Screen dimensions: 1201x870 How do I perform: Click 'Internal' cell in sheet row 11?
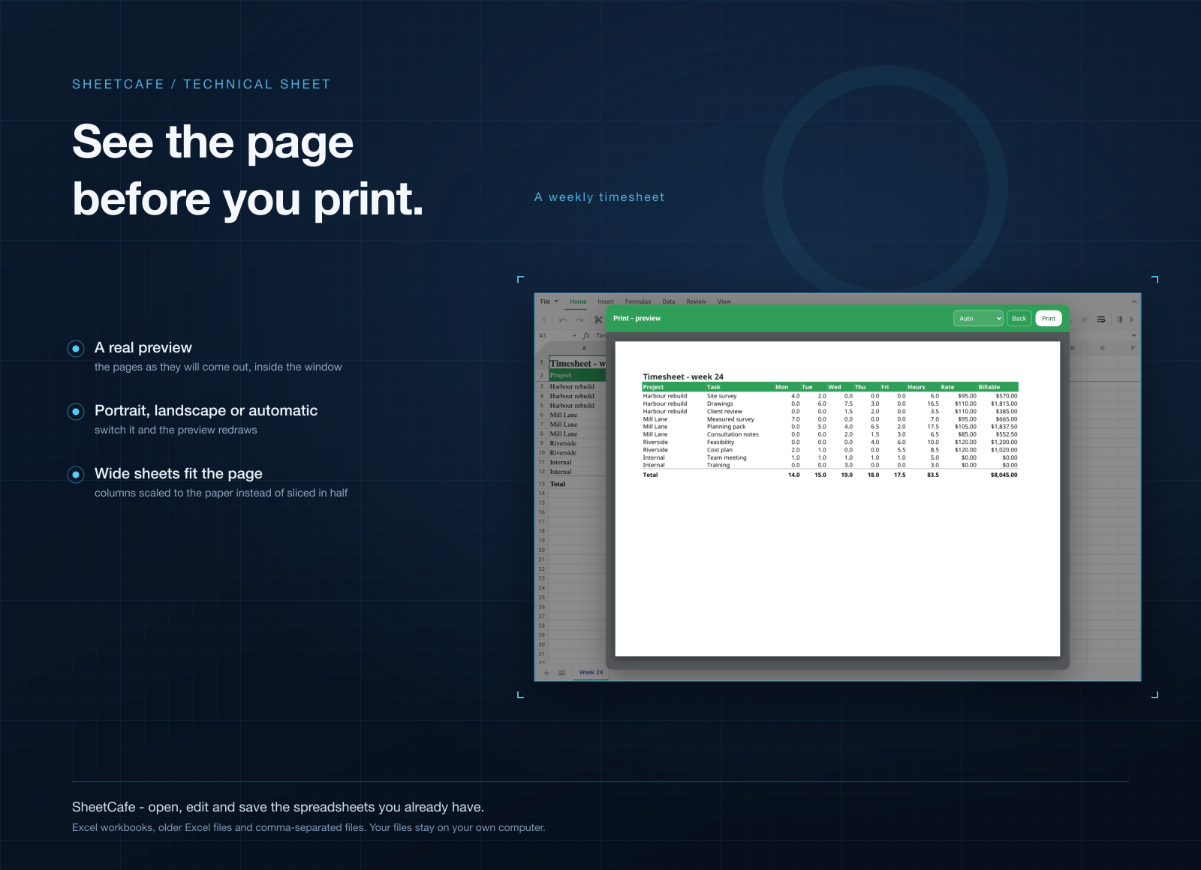pos(577,462)
